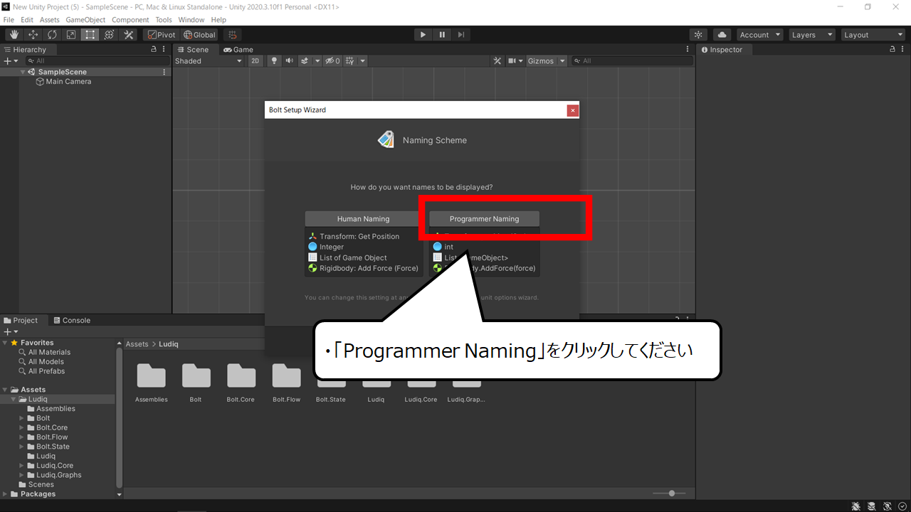
Task: Select the Transform tool
Action: pos(109,35)
